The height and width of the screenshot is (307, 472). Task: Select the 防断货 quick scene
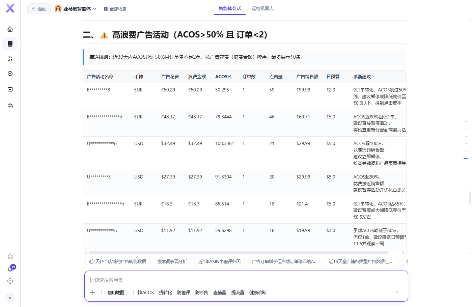[201, 292]
